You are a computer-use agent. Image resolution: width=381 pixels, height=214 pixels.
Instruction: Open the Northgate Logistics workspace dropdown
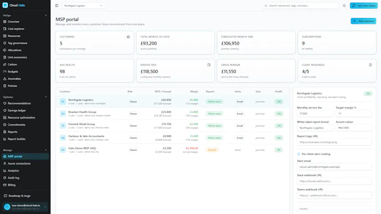coord(84,6)
